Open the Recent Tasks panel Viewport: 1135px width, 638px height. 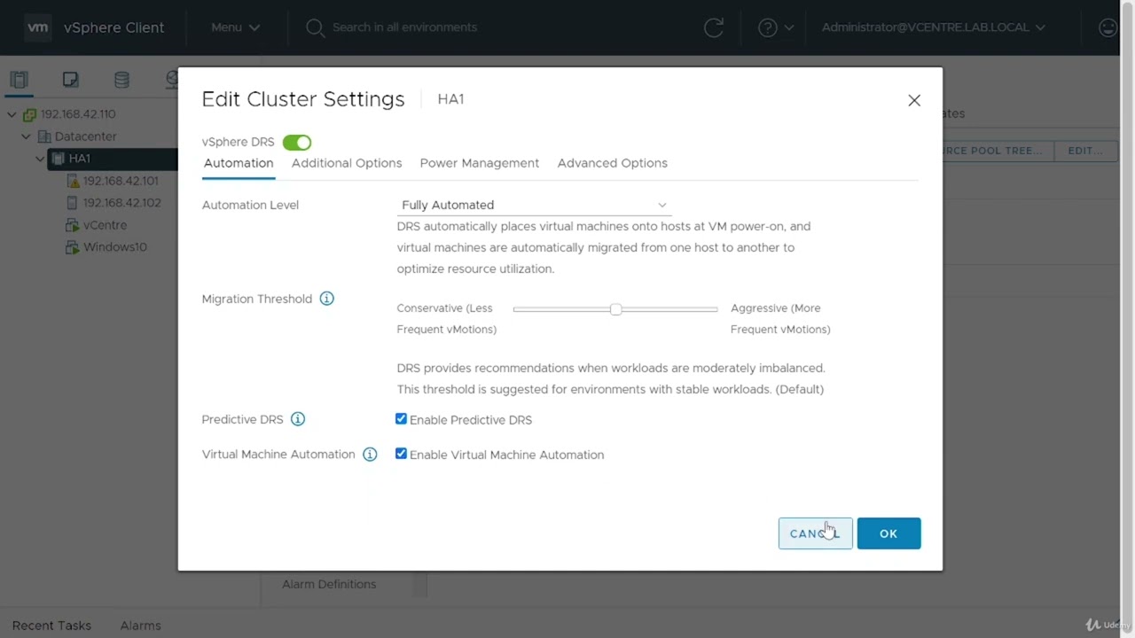tap(51, 626)
